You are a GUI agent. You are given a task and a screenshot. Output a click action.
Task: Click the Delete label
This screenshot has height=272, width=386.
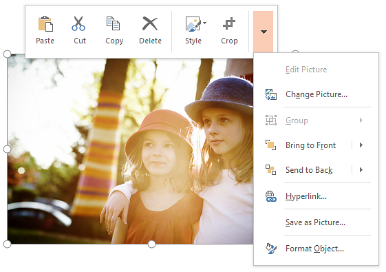[150, 41]
